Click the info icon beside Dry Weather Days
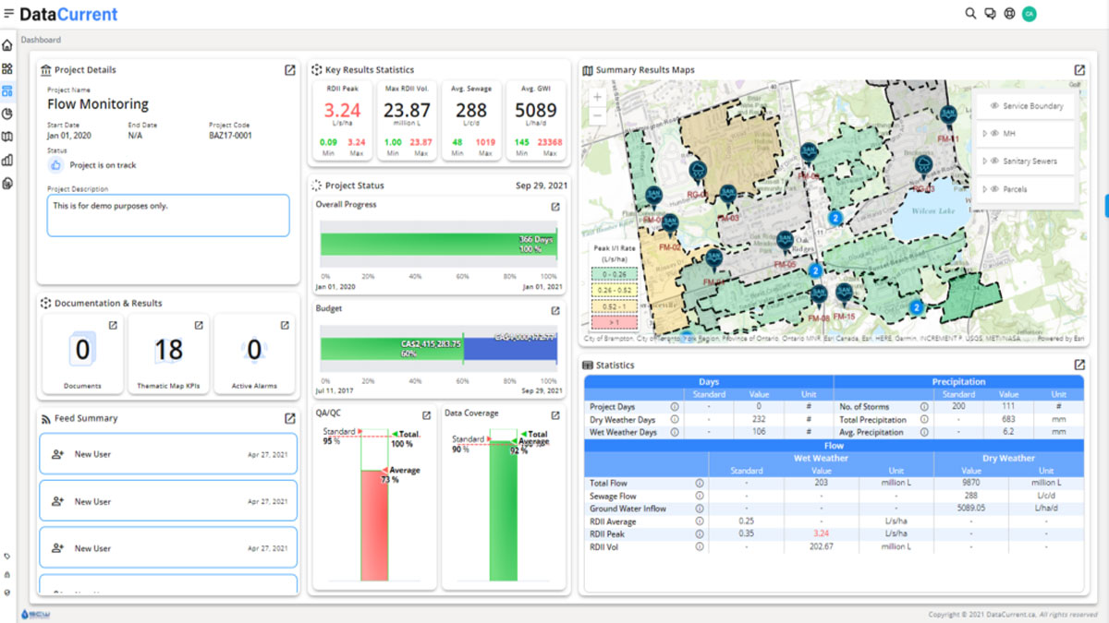Screen dimensions: 1109x623 point(675,420)
